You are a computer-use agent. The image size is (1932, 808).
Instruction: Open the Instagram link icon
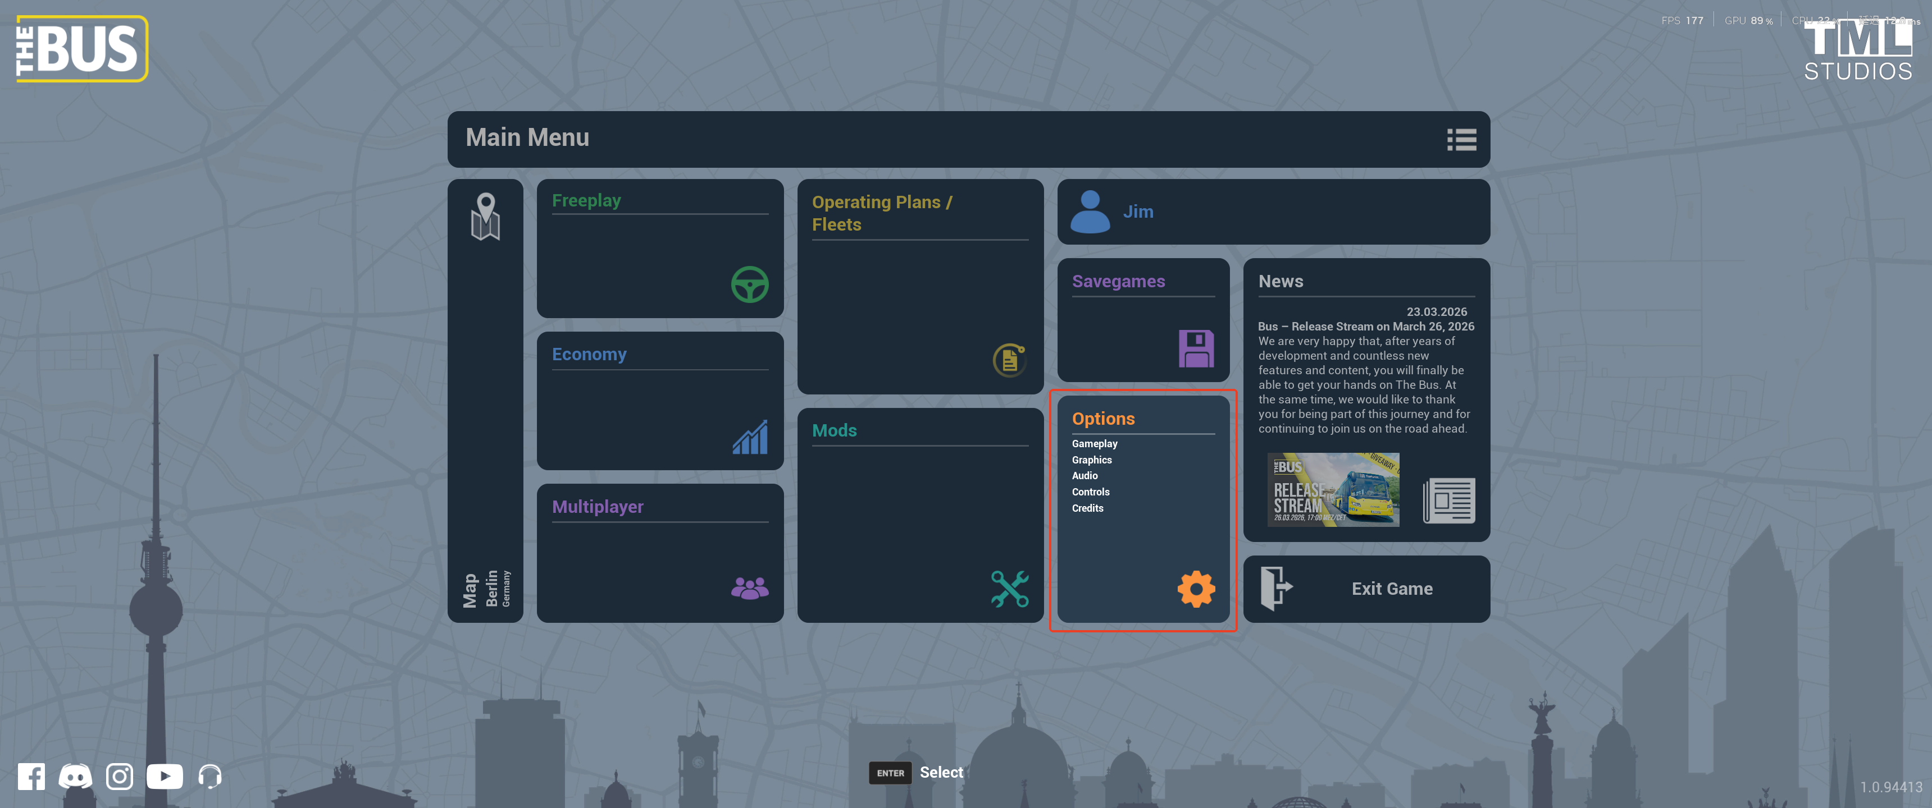pos(119,776)
